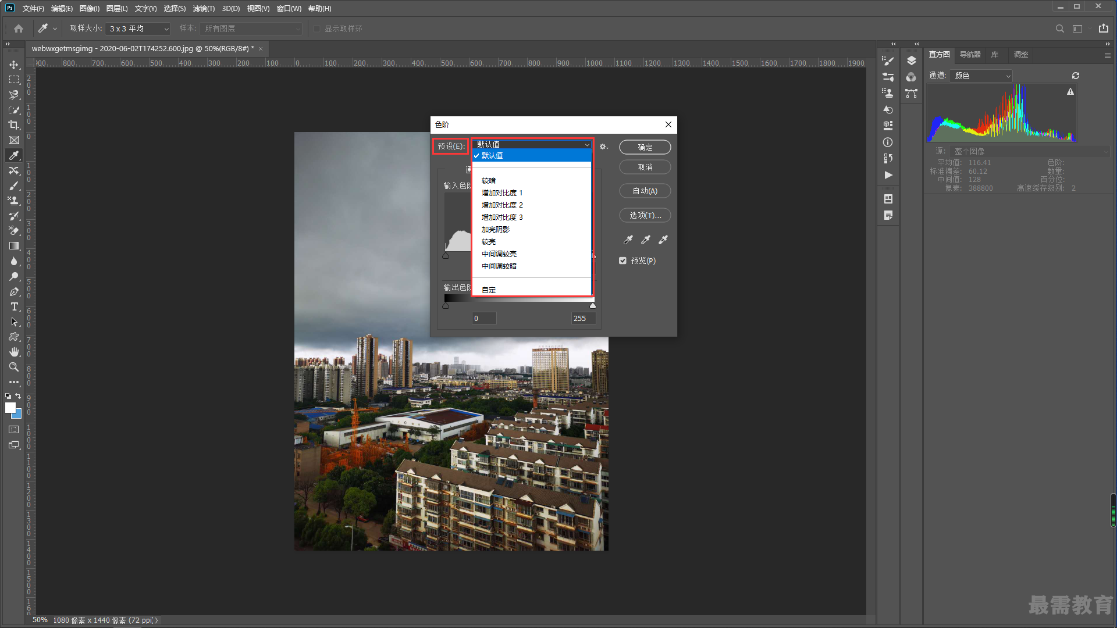1117x628 pixels.
Task: Select the Path Selection tool
Action: point(14,322)
